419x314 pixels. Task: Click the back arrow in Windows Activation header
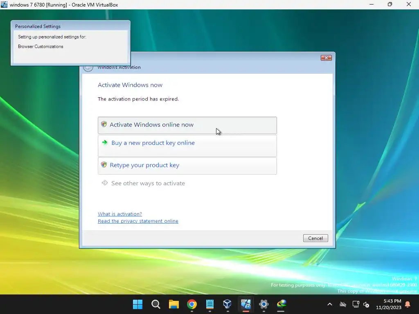pos(88,68)
